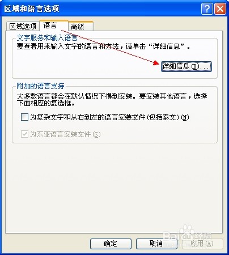229x255 pixels.
Task: Open the 高级 tab
Action: 80,26
